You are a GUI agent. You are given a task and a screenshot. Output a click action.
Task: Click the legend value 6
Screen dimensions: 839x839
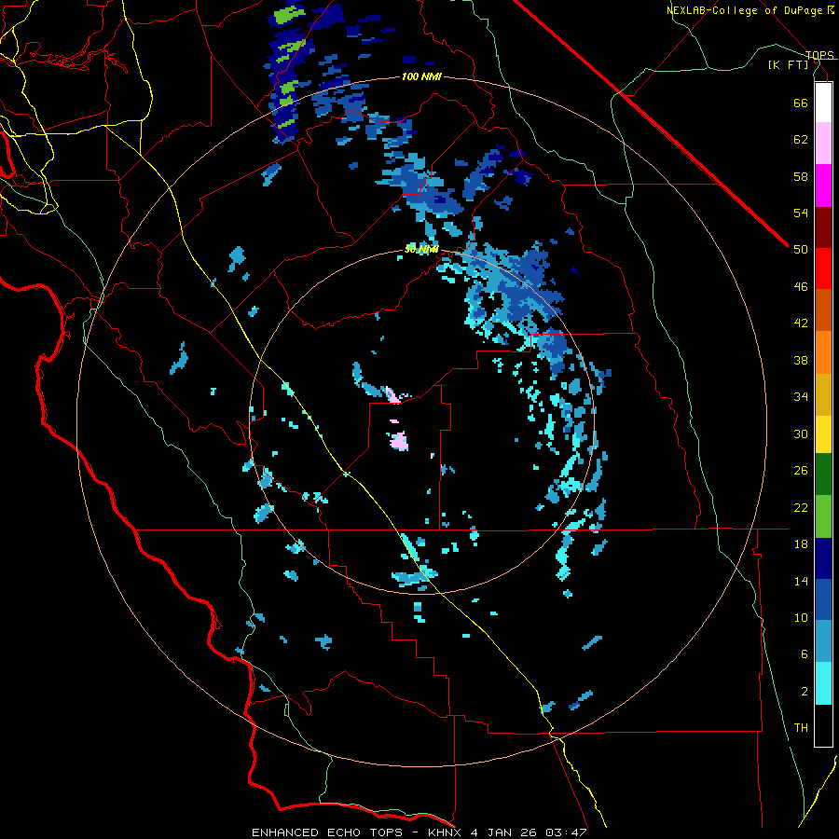tap(805, 654)
